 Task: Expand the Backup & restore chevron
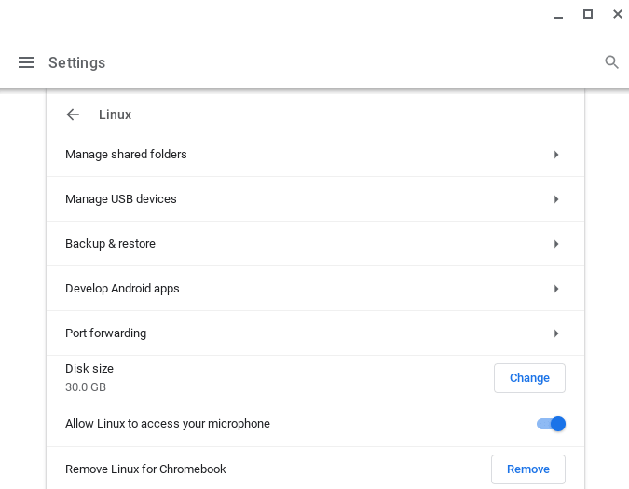click(556, 244)
